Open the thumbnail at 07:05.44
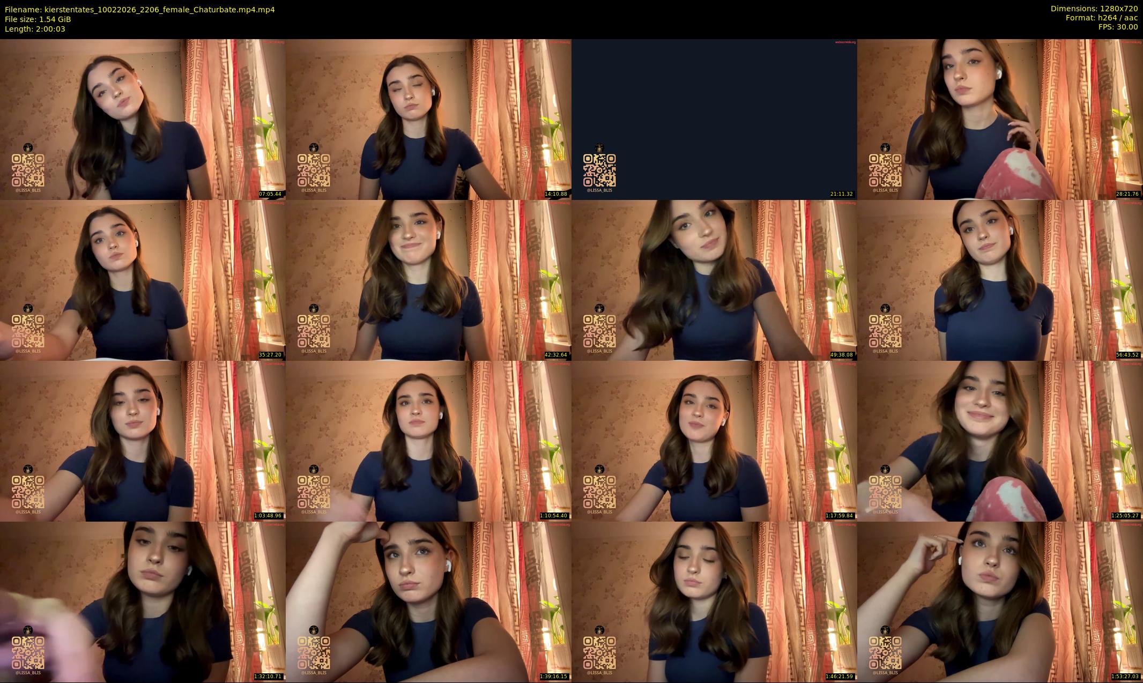The image size is (1143, 683). 143,119
